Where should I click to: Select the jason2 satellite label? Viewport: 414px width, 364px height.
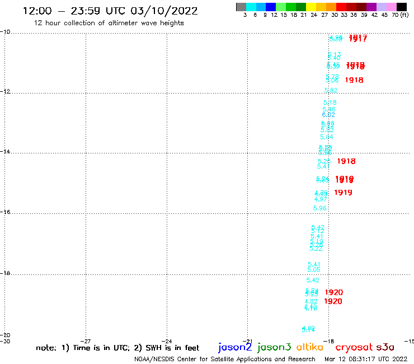tap(235, 347)
